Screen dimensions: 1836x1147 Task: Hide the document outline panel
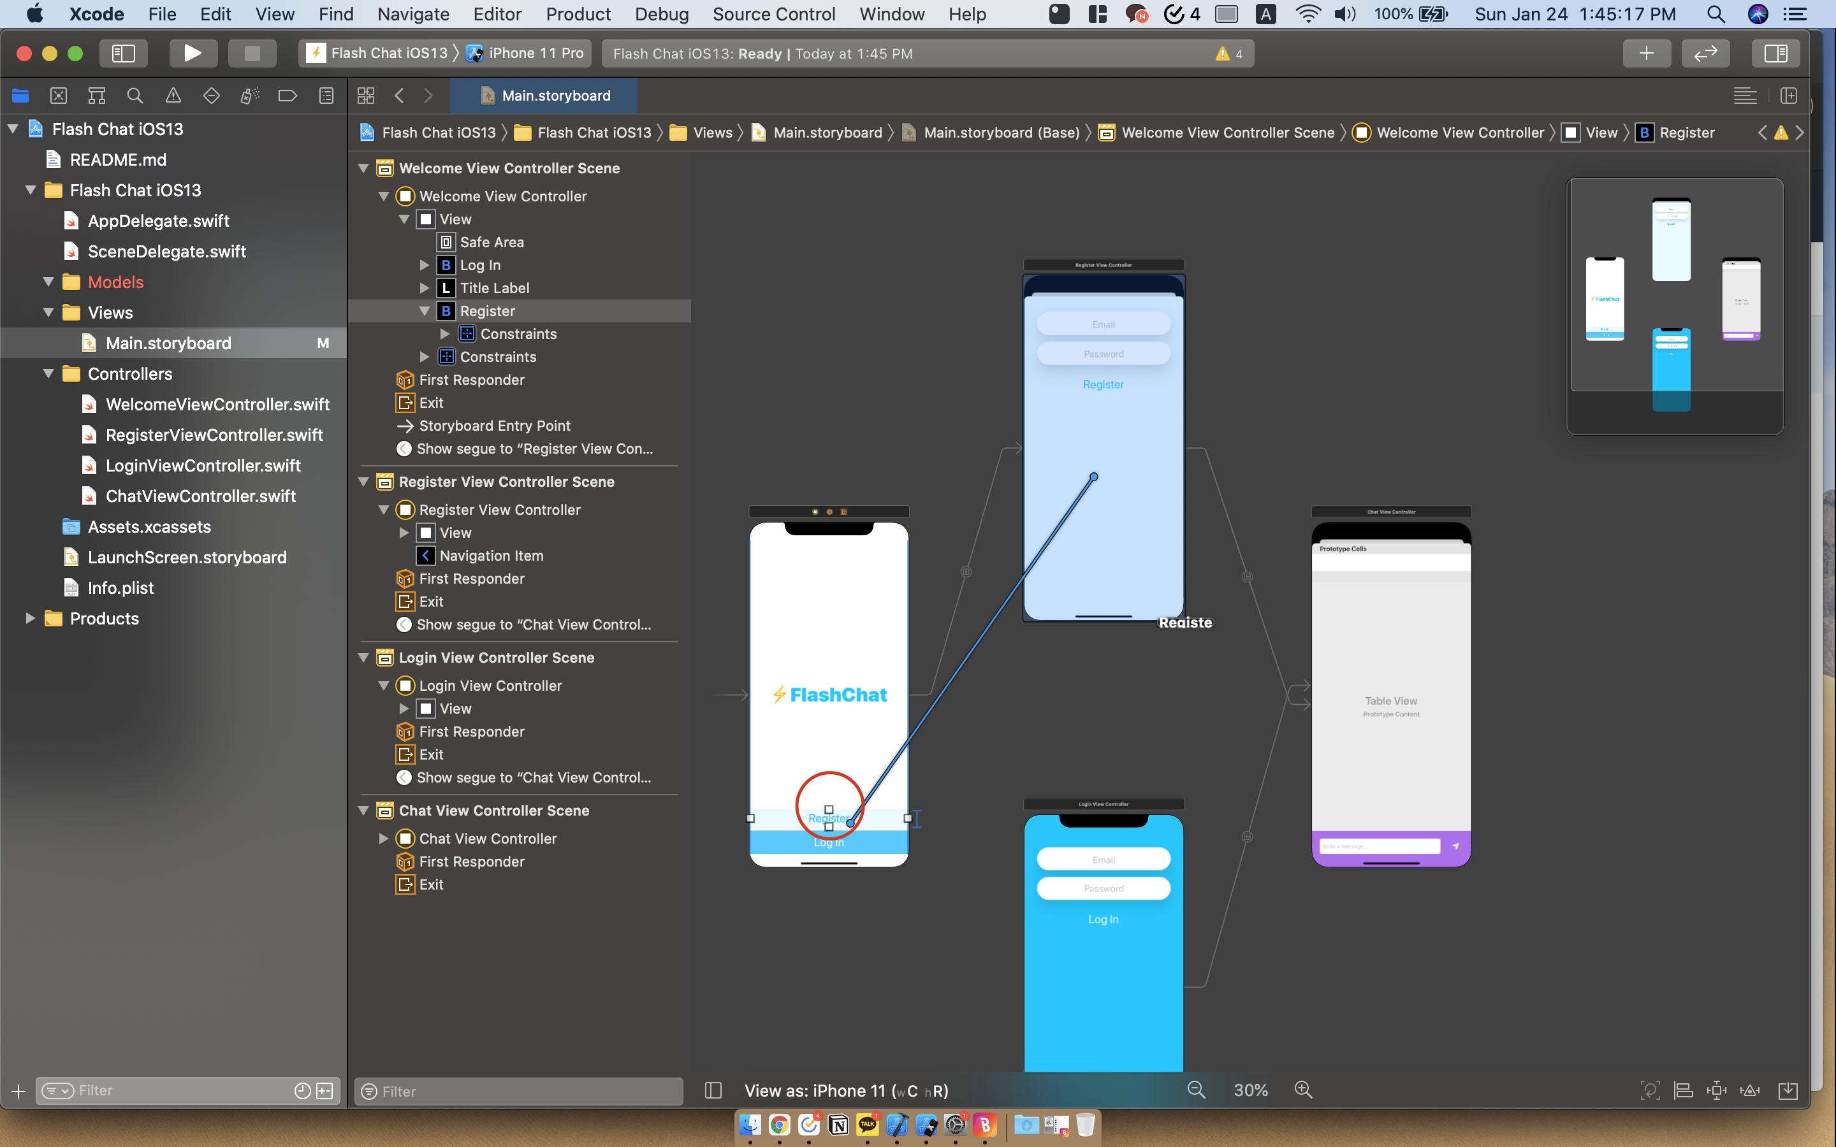(x=713, y=1090)
